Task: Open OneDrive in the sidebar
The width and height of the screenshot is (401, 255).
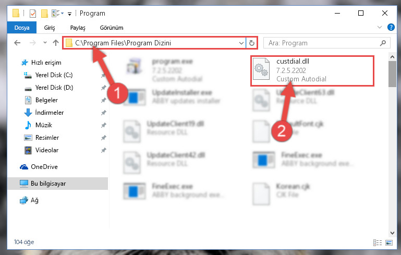Action: [x=44, y=167]
